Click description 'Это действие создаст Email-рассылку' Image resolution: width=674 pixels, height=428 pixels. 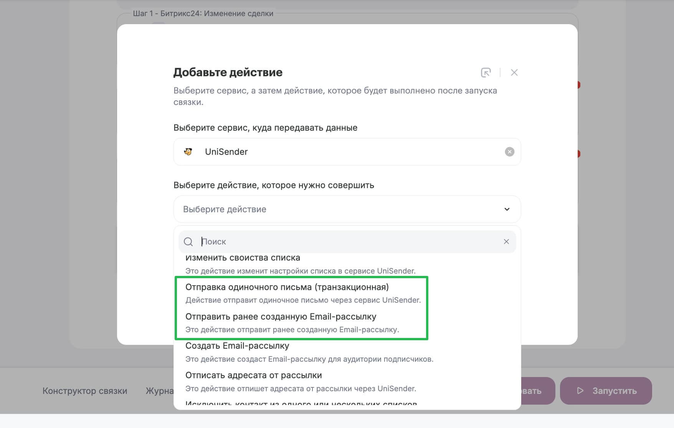(x=309, y=359)
